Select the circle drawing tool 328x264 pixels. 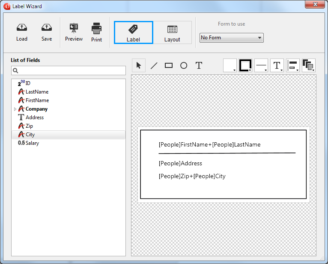point(184,65)
